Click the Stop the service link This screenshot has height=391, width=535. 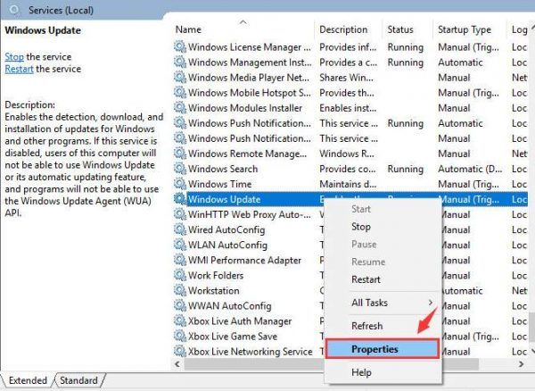(13, 56)
